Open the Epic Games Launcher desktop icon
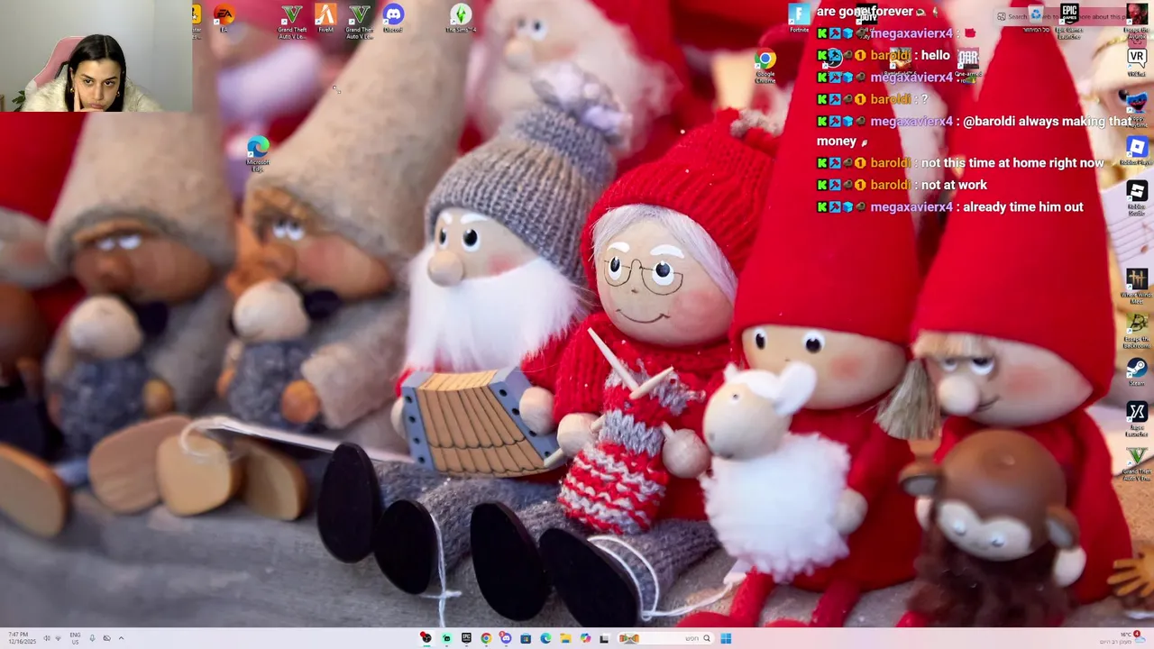Screen dimensions: 1154x649 (x=1069, y=20)
